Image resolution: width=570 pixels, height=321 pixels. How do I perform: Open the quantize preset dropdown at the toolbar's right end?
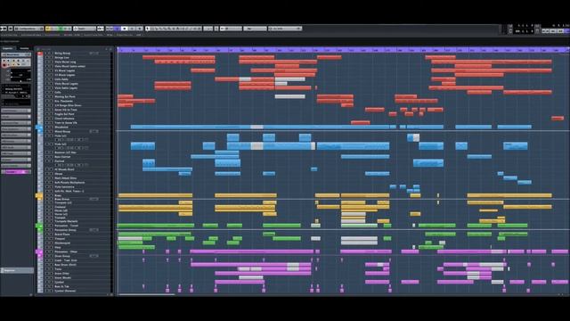(285, 29)
